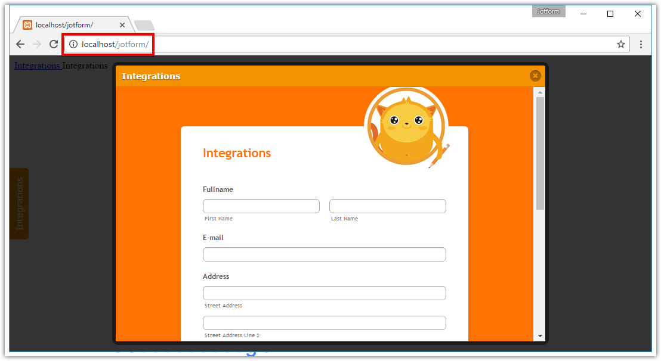Reload the page
This screenshot has width=661, height=361.
tap(53, 43)
